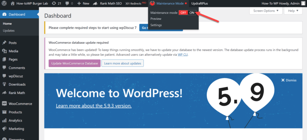This screenshot has width=307, height=140.
Task: Expand the Help dropdown
Action: pyautogui.click(x=293, y=11)
